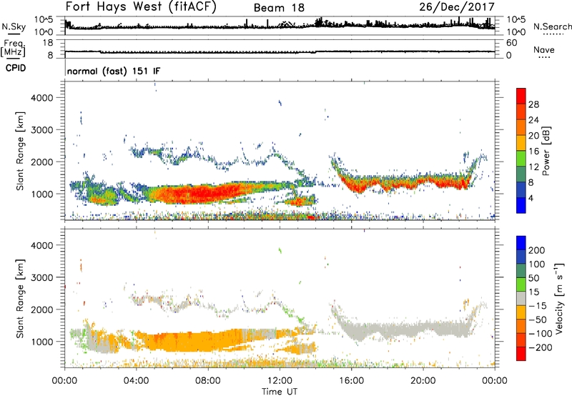Click the '-50' velocity color bar label
Image resolution: width=572 pixels, height=396 pixels.
click(x=538, y=320)
